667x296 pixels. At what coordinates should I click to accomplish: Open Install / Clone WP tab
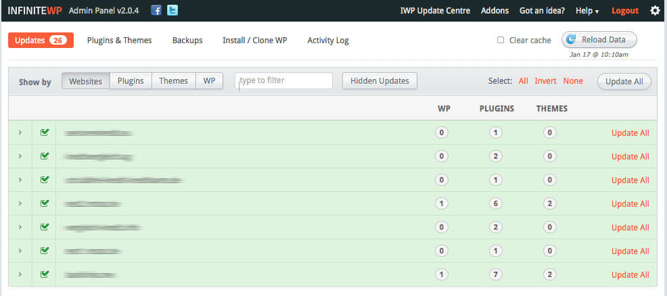coord(255,41)
